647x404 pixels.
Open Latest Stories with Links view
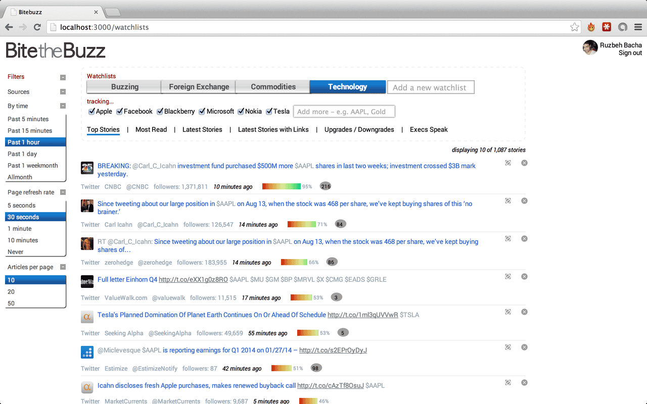273,130
